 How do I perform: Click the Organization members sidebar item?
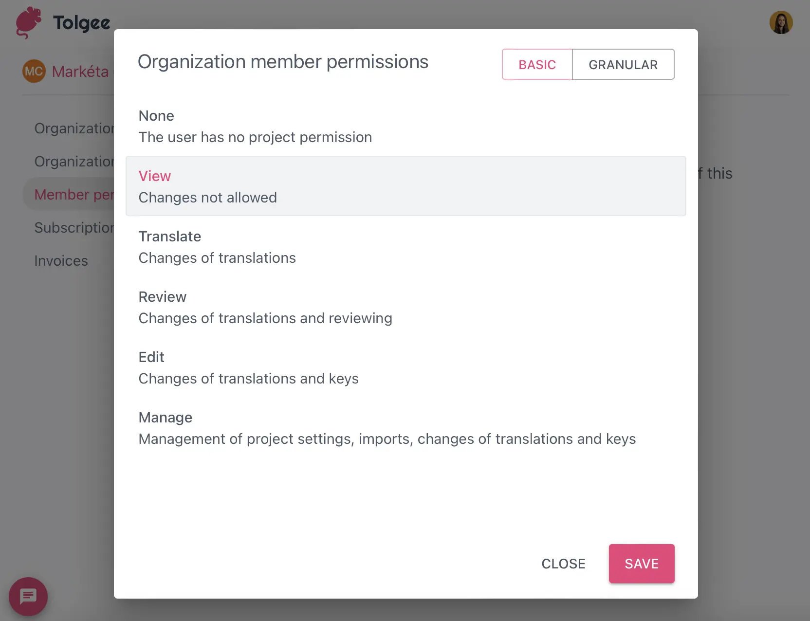tap(74, 161)
